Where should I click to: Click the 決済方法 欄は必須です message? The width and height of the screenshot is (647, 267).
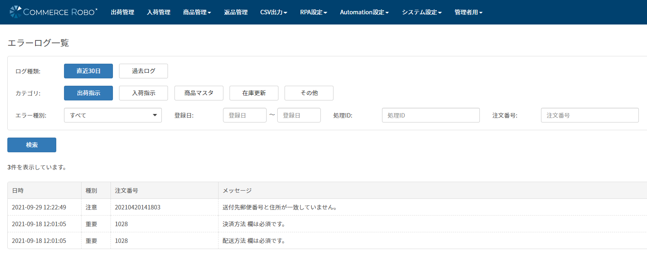tap(254, 224)
